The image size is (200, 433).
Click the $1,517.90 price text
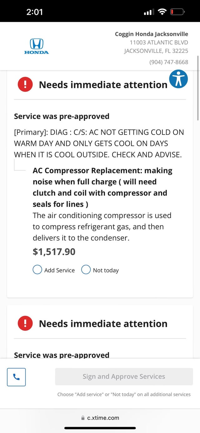[54, 251]
